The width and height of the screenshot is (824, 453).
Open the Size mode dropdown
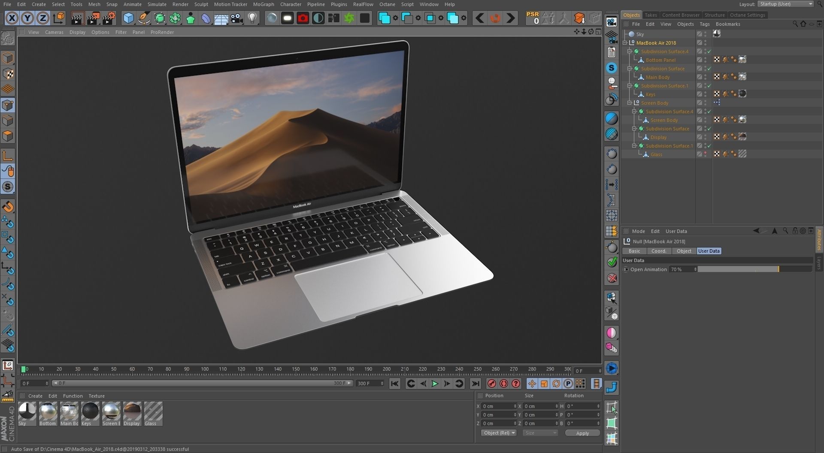(540, 433)
